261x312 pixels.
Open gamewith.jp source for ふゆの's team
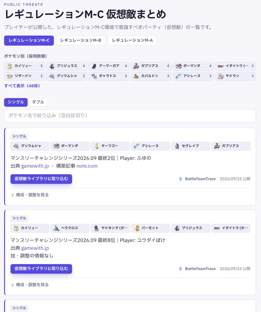(35, 166)
